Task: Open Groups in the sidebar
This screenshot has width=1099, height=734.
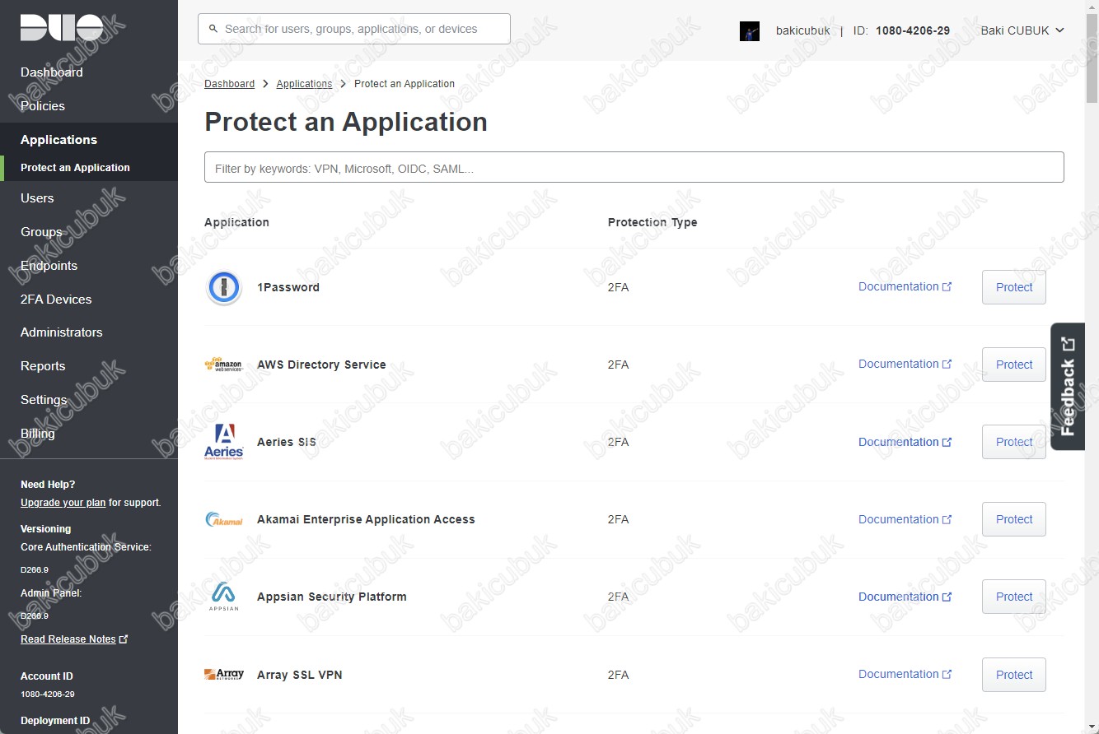Action: click(41, 232)
